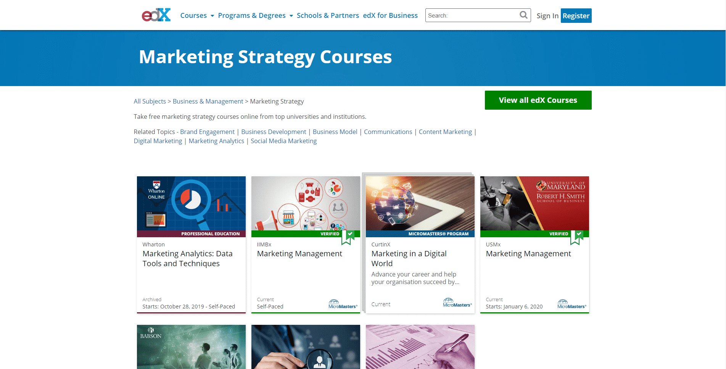Click verified ribbon badge on IIMBx card
The height and width of the screenshot is (369, 726).
pyautogui.click(x=348, y=237)
